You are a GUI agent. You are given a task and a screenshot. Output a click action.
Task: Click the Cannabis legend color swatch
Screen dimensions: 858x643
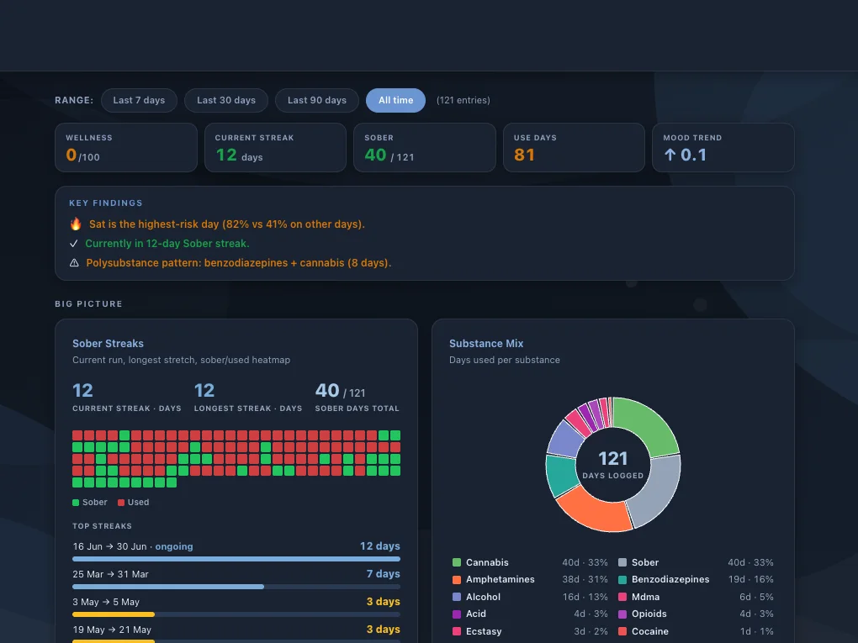(x=457, y=562)
